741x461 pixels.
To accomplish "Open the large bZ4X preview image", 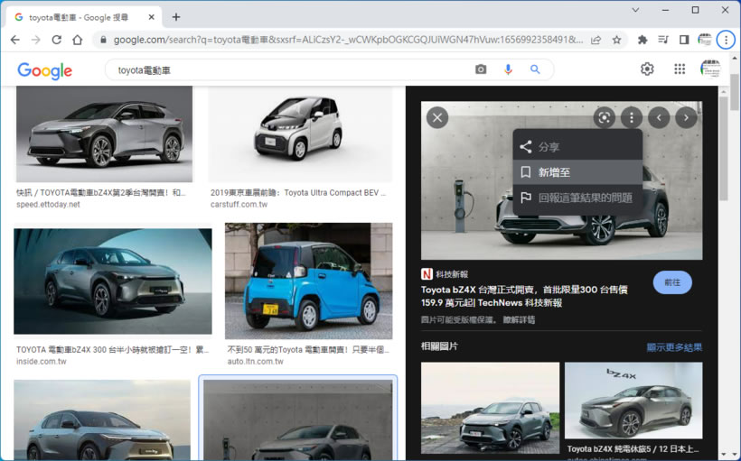I will point(561,180).
